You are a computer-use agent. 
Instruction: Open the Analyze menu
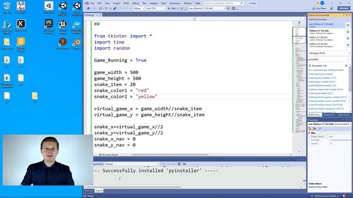click(x=153, y=3)
